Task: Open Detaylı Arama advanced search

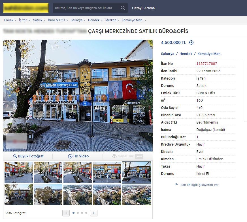Action: pos(143,8)
